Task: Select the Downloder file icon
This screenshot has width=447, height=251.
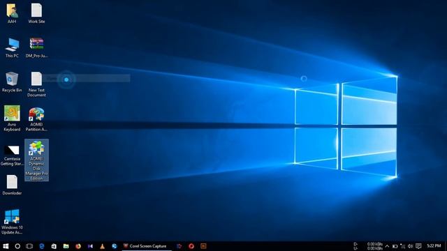Action: [x=12, y=185]
